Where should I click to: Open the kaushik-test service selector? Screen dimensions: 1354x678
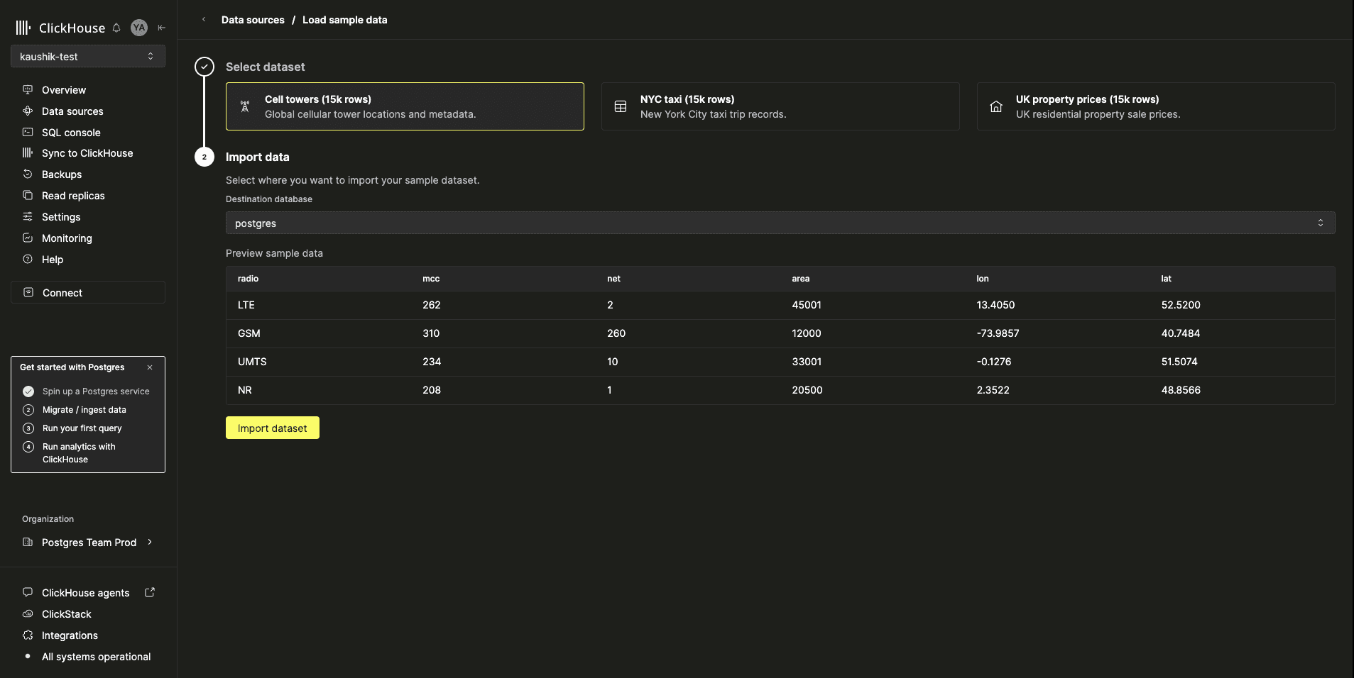88,57
